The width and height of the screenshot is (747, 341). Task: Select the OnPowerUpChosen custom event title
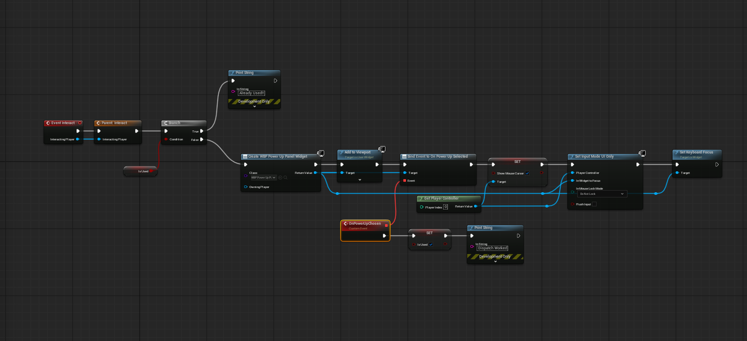pyautogui.click(x=365, y=224)
